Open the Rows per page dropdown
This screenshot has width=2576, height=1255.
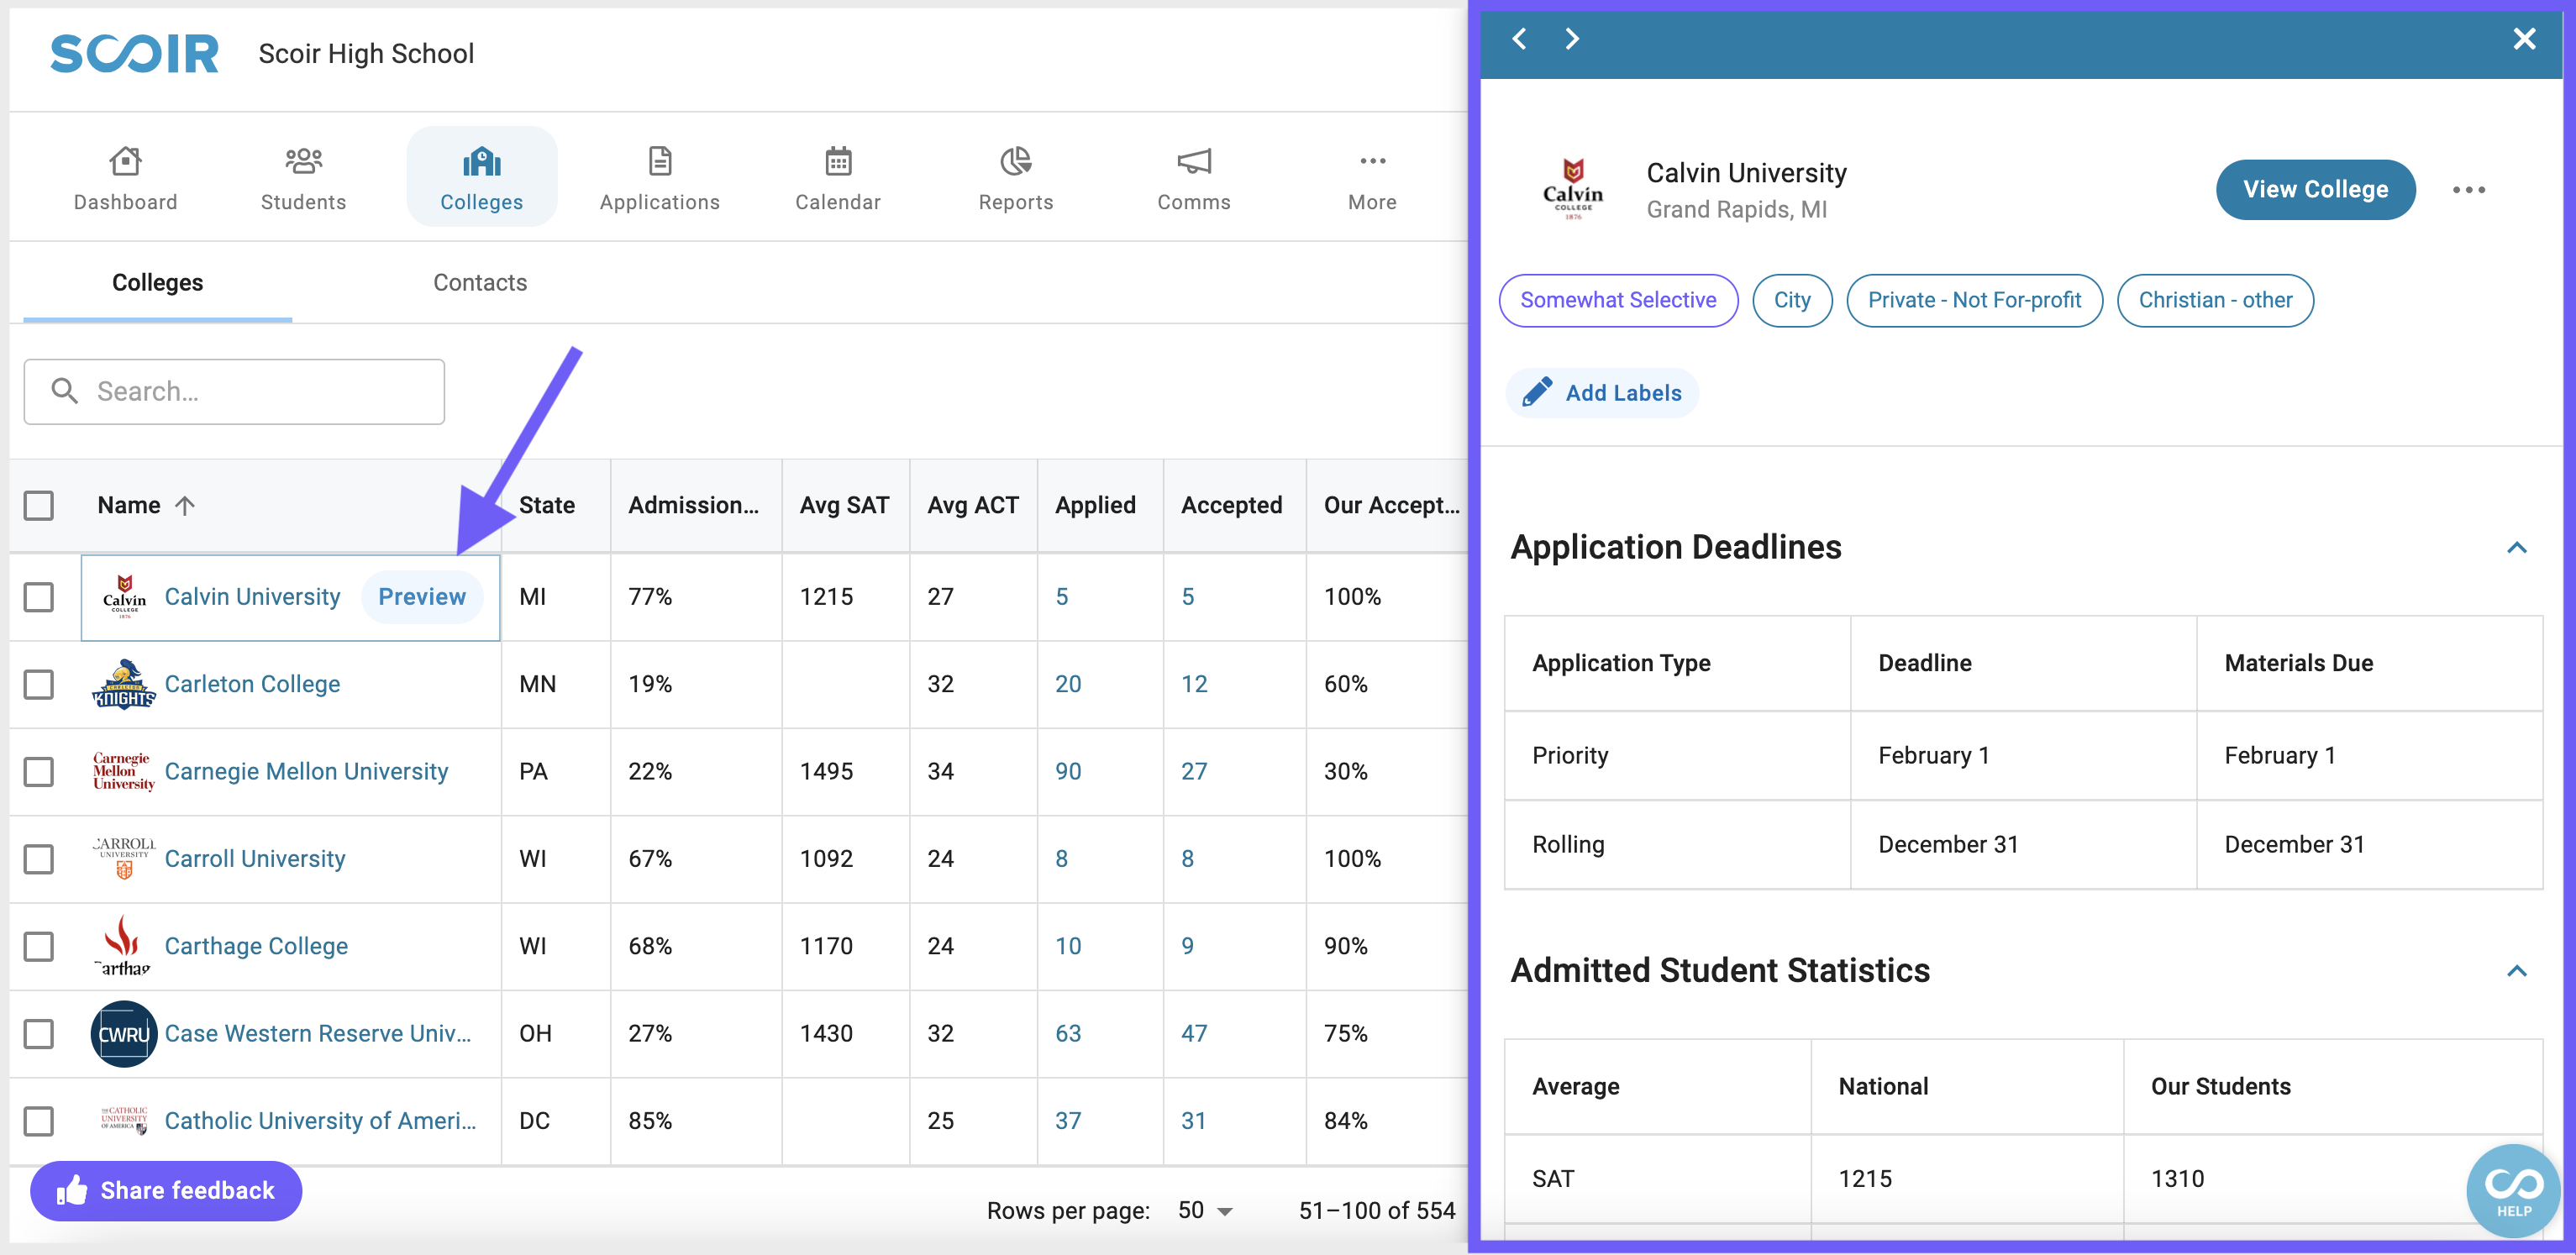[1204, 1210]
